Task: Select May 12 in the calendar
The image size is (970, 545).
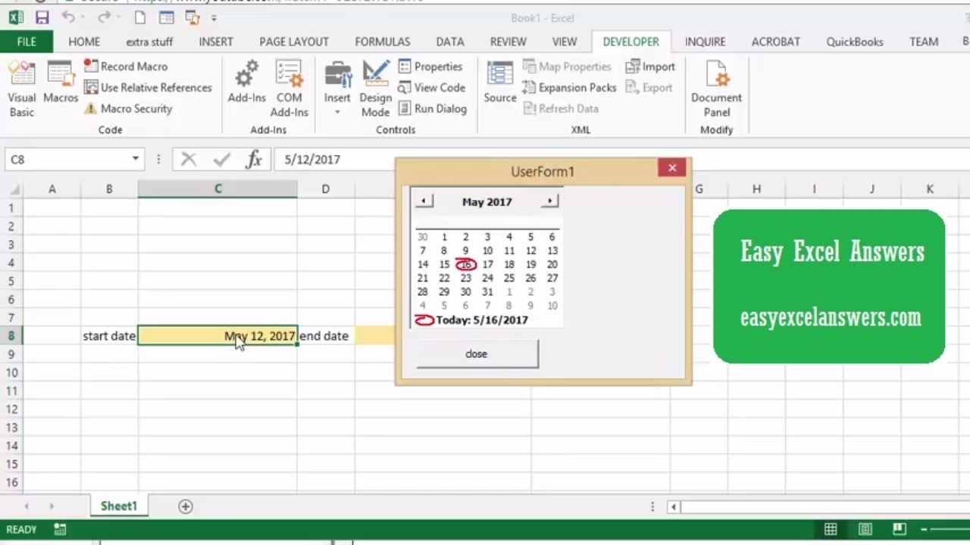Action: (530, 251)
